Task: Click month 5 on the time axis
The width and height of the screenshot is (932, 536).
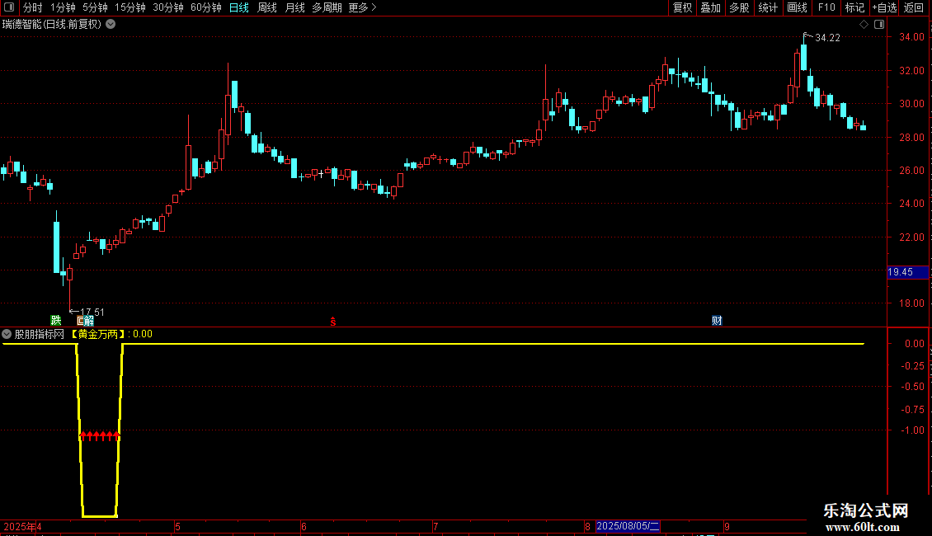Action: (x=177, y=526)
